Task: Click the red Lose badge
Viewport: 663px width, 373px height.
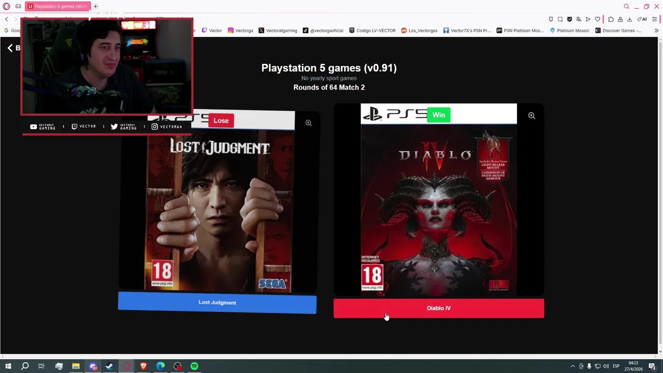Action: pyautogui.click(x=221, y=121)
